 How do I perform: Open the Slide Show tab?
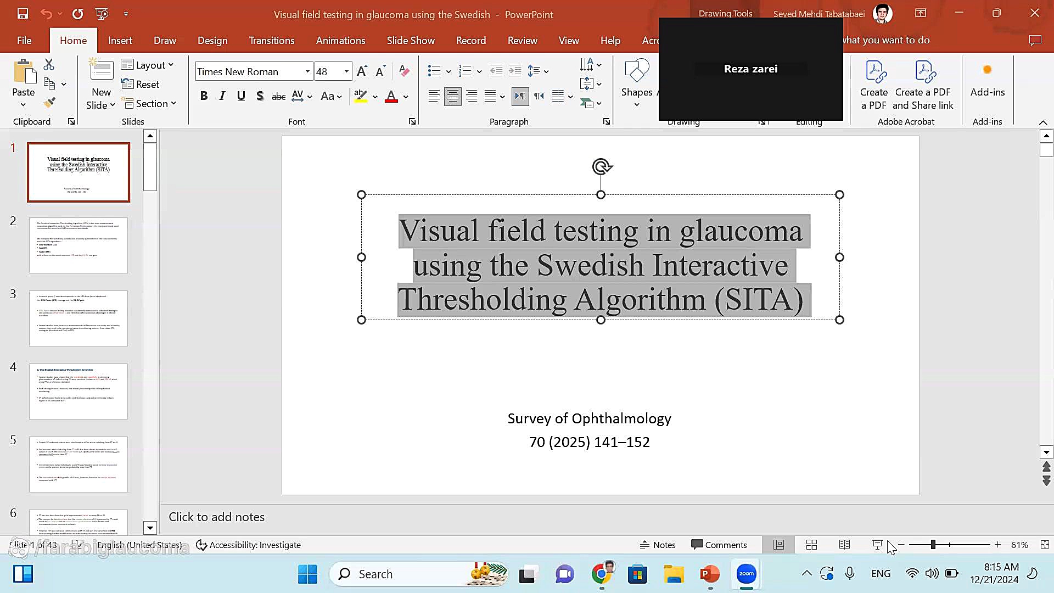click(410, 40)
